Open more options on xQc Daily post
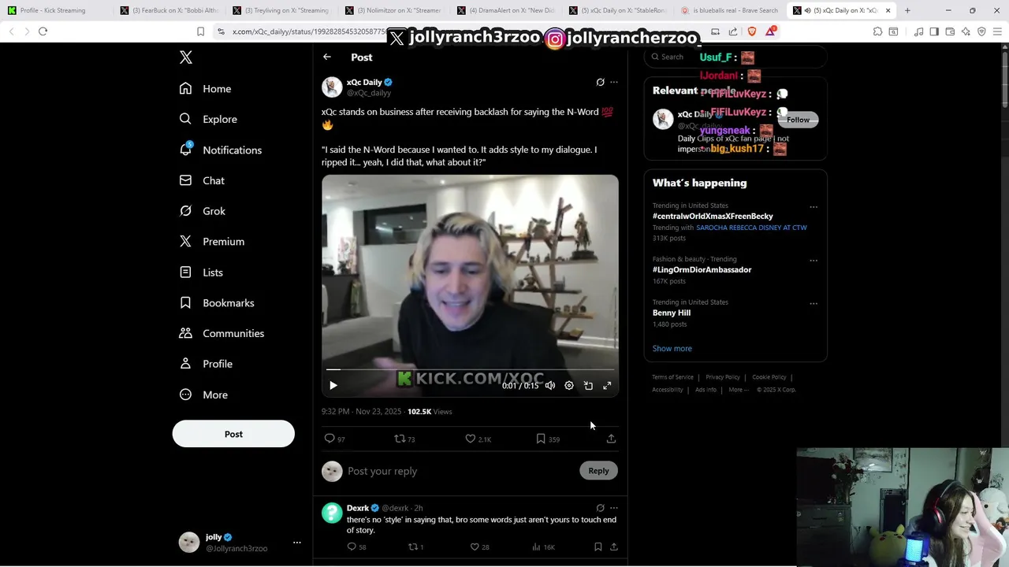Image resolution: width=1009 pixels, height=567 pixels. pyautogui.click(x=614, y=82)
